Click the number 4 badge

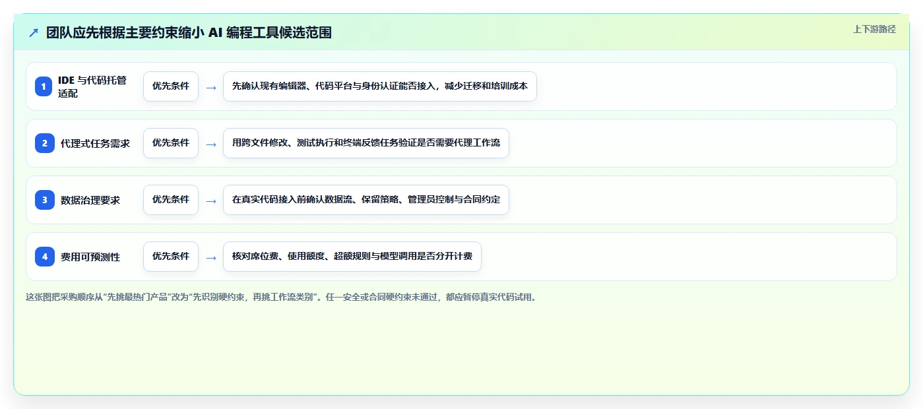(44, 257)
